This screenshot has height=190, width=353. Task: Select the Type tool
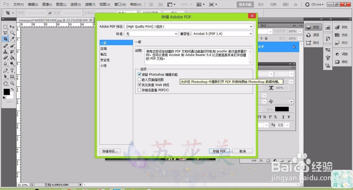12,71
